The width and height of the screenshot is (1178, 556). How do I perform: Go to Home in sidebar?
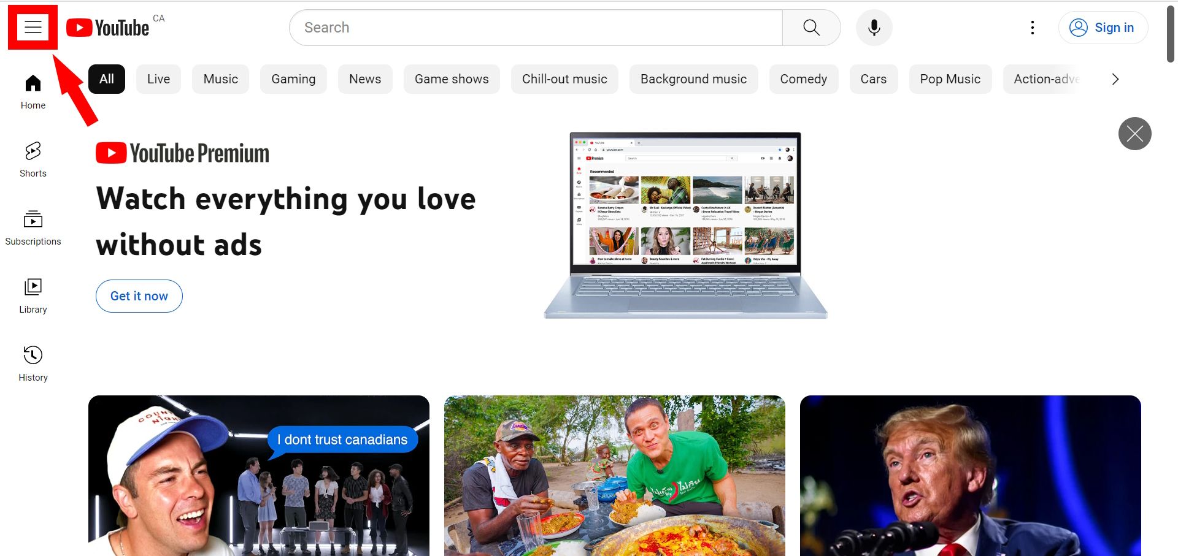(x=33, y=92)
